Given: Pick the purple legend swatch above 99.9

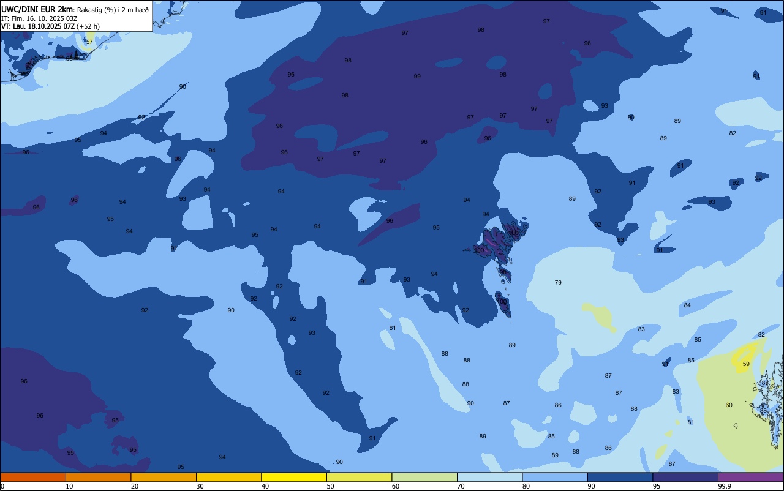Looking at the screenshot, I should tap(750, 477).
